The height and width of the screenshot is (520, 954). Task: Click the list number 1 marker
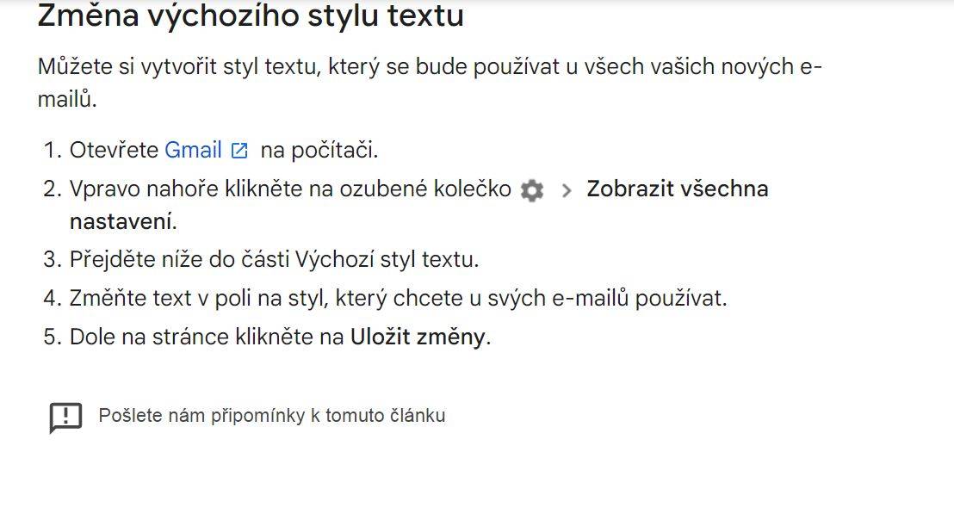pyautogui.click(x=53, y=150)
